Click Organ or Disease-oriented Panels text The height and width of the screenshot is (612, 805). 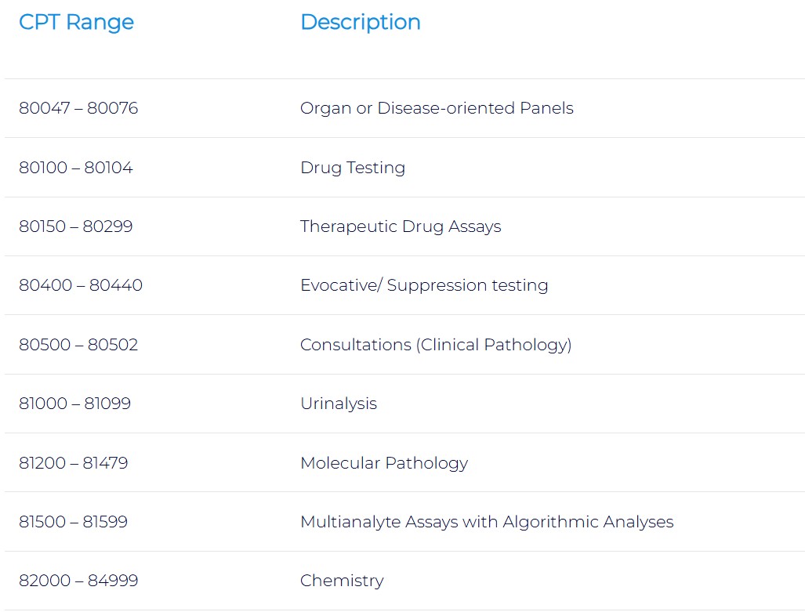click(x=437, y=108)
